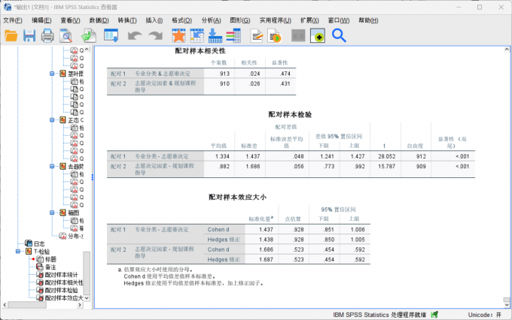This screenshot has width=512, height=320.
Task: Open the 帮助(H) menu
Action: pyautogui.click(x=368, y=20)
